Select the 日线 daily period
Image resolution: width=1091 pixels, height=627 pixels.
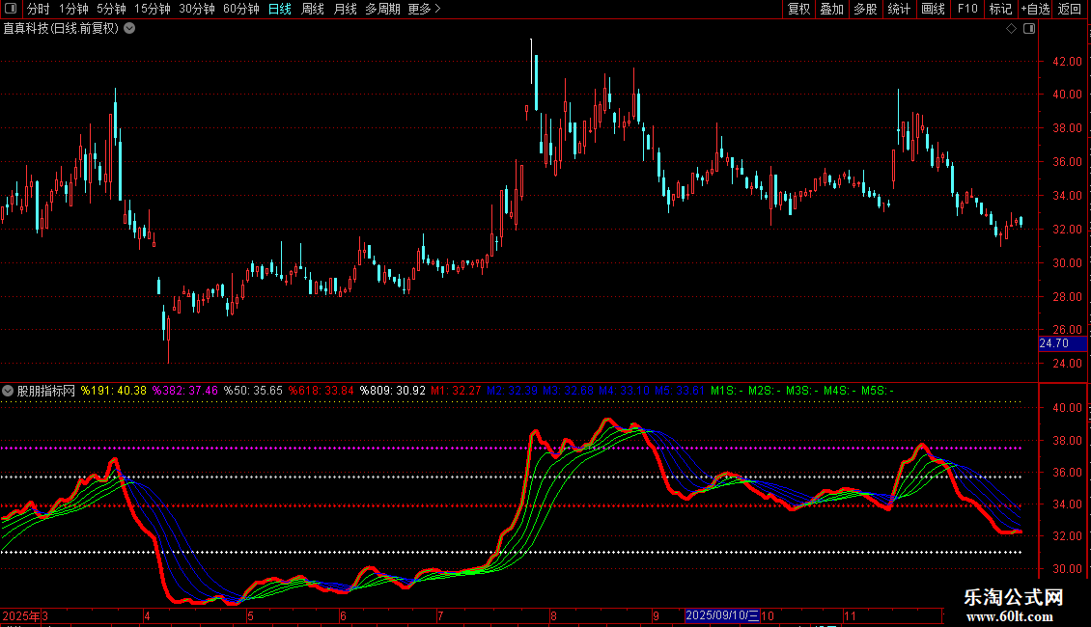click(280, 9)
